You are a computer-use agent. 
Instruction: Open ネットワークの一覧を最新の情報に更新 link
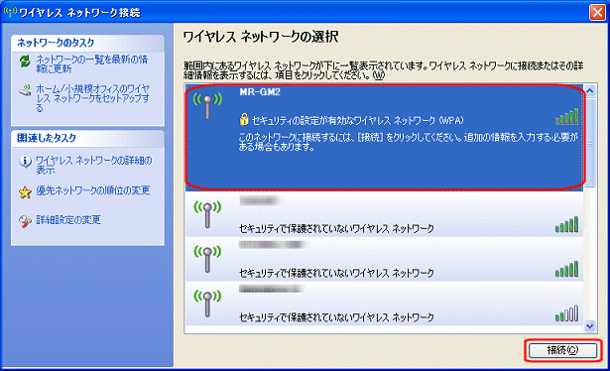(92, 64)
